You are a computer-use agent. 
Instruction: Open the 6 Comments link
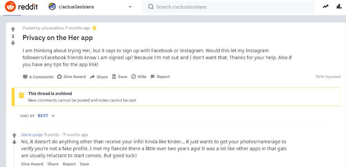click(38, 77)
